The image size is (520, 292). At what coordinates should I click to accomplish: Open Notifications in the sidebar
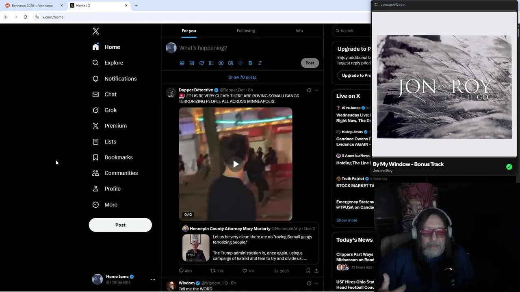[115, 79]
